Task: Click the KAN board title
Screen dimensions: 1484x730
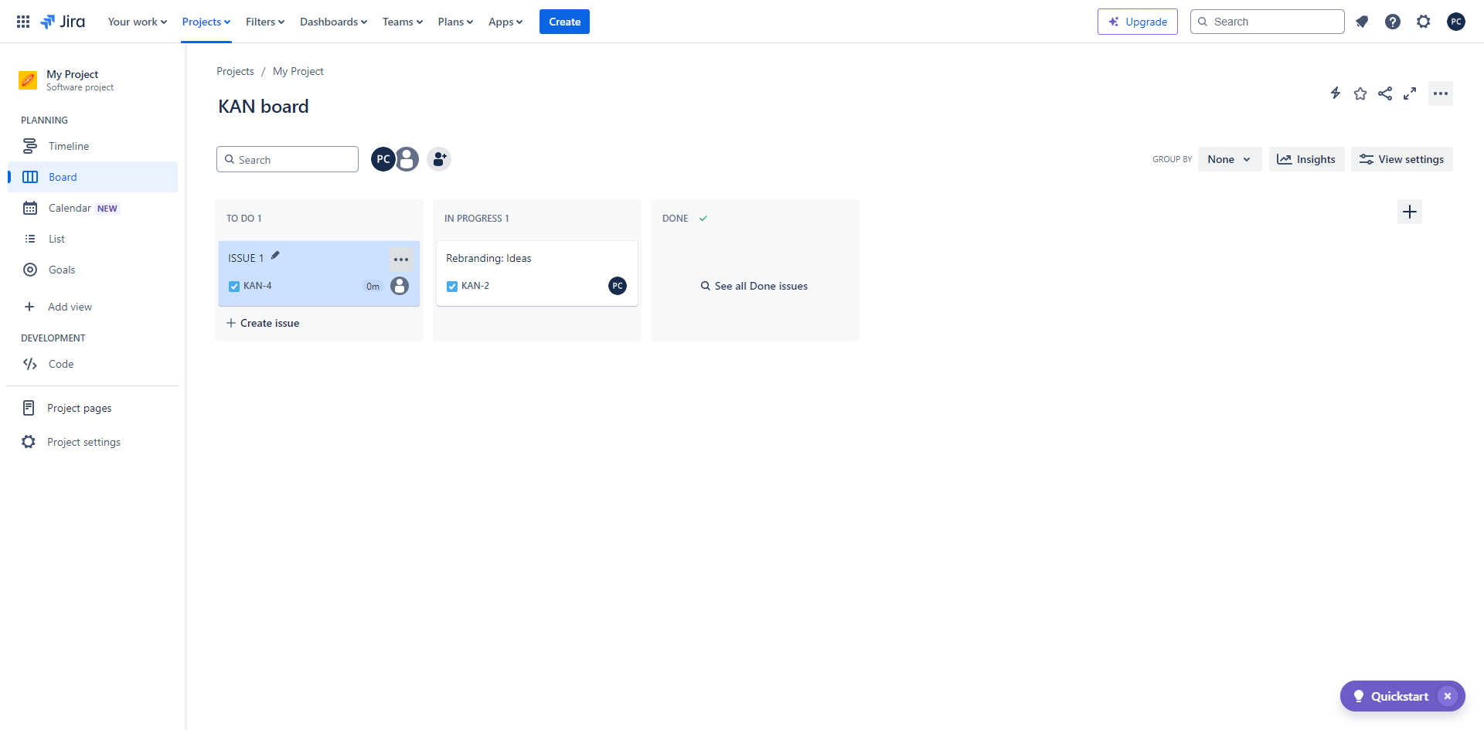Action: click(264, 107)
